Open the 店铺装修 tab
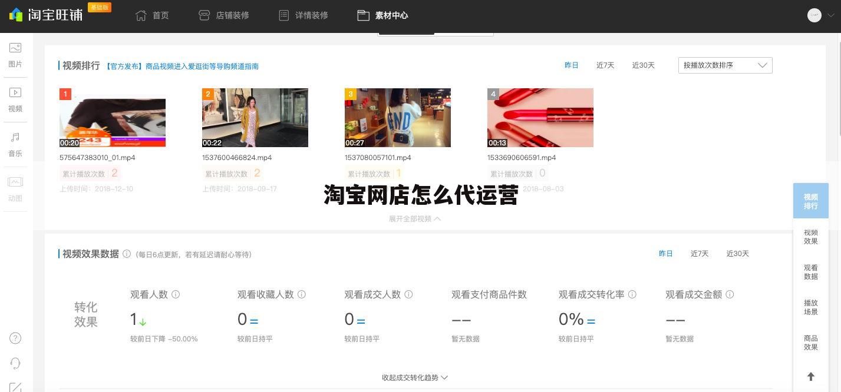 coord(223,15)
